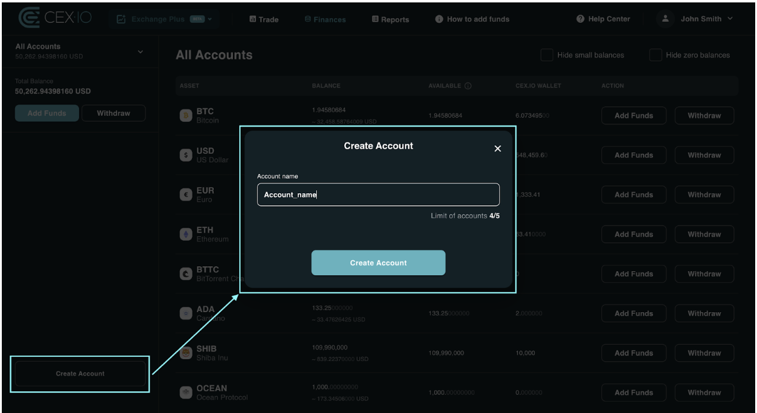The height and width of the screenshot is (413, 757).
Task: Click the CEX.IO logo
Action: point(54,18)
